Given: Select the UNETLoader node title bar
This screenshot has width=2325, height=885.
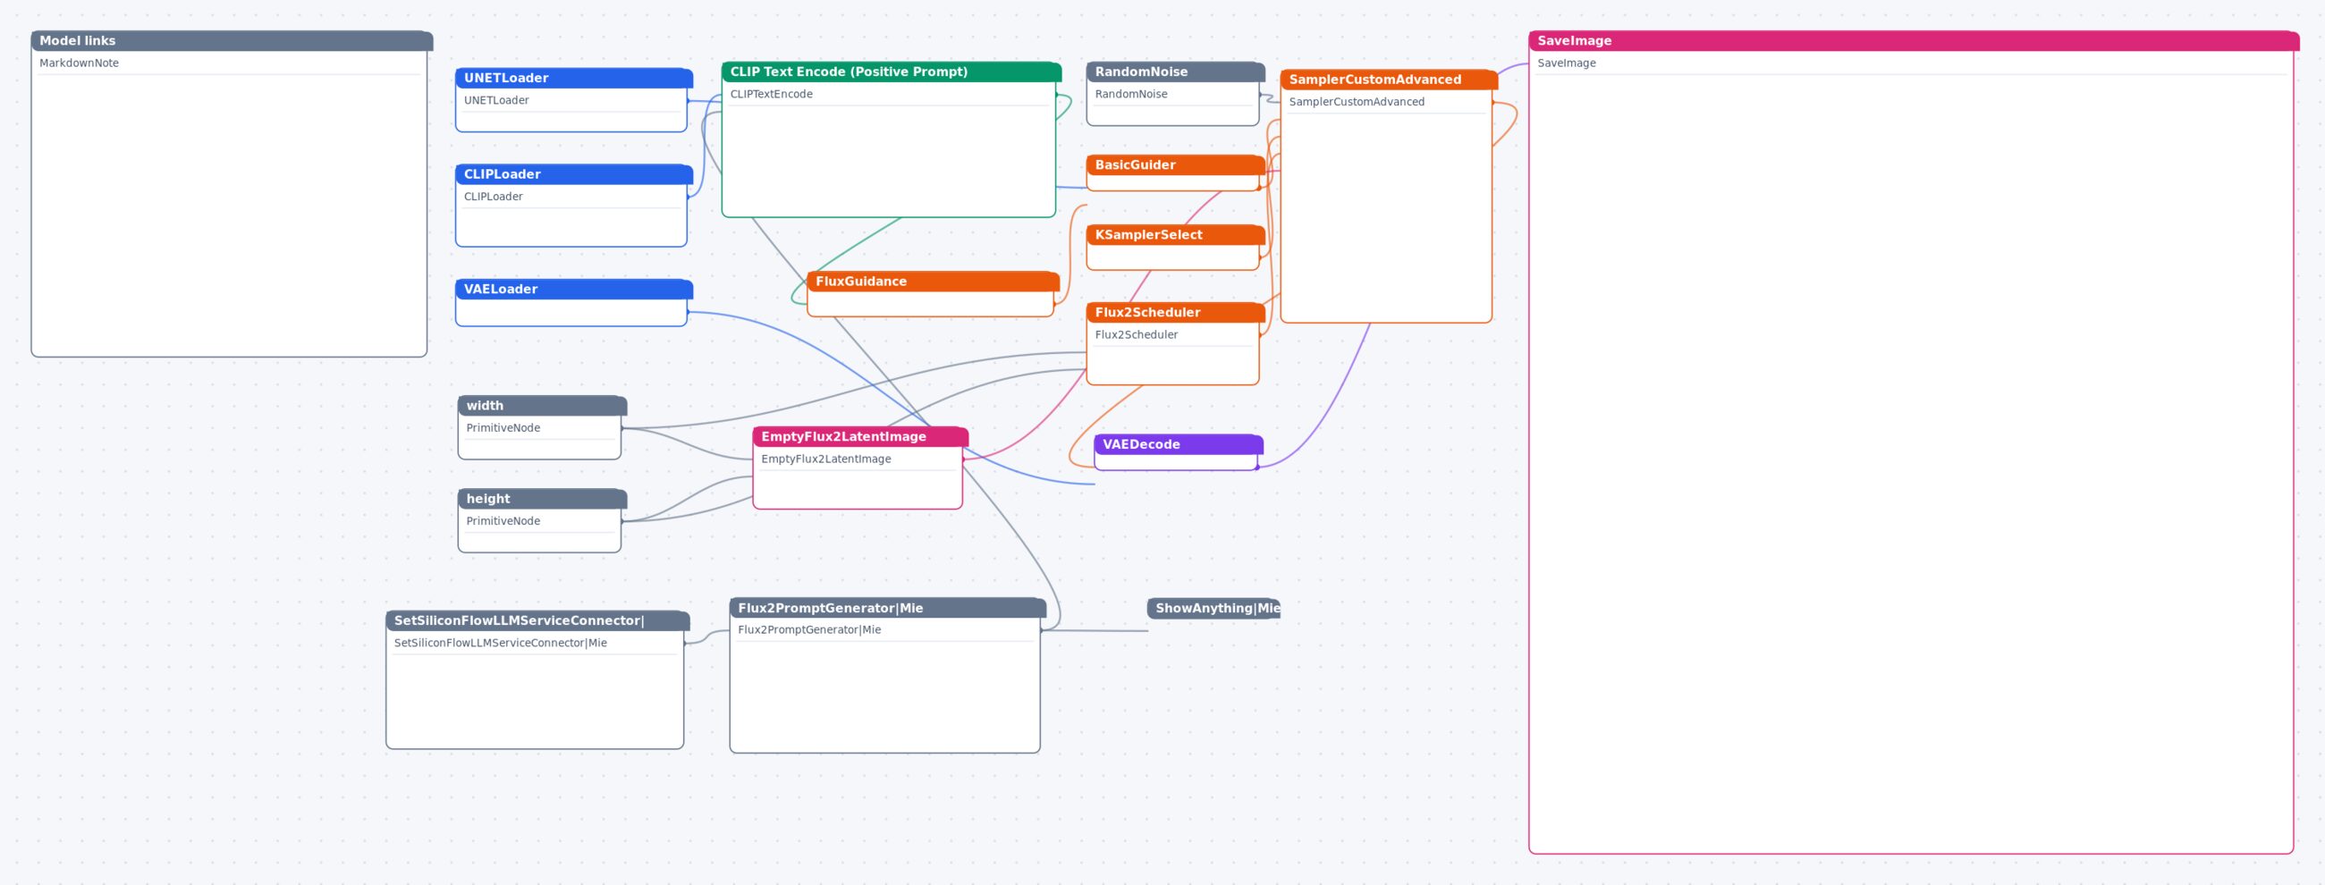Looking at the screenshot, I should pos(574,79).
